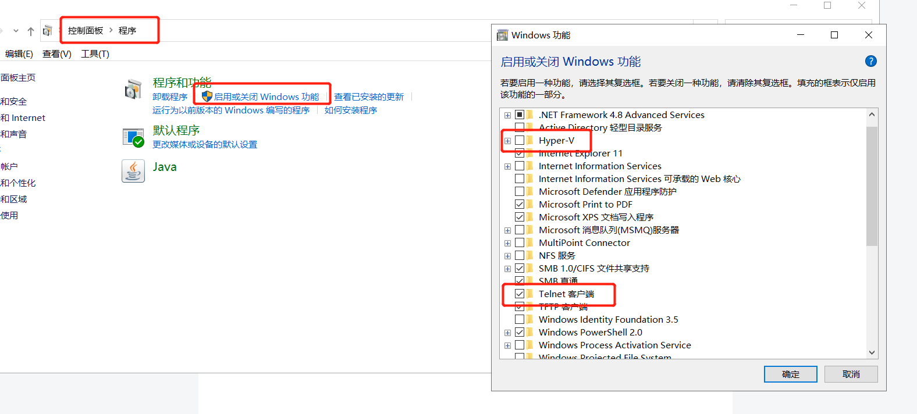Open 启用或关闭 Windows 功能 link
This screenshot has height=414, width=917.
[266, 97]
